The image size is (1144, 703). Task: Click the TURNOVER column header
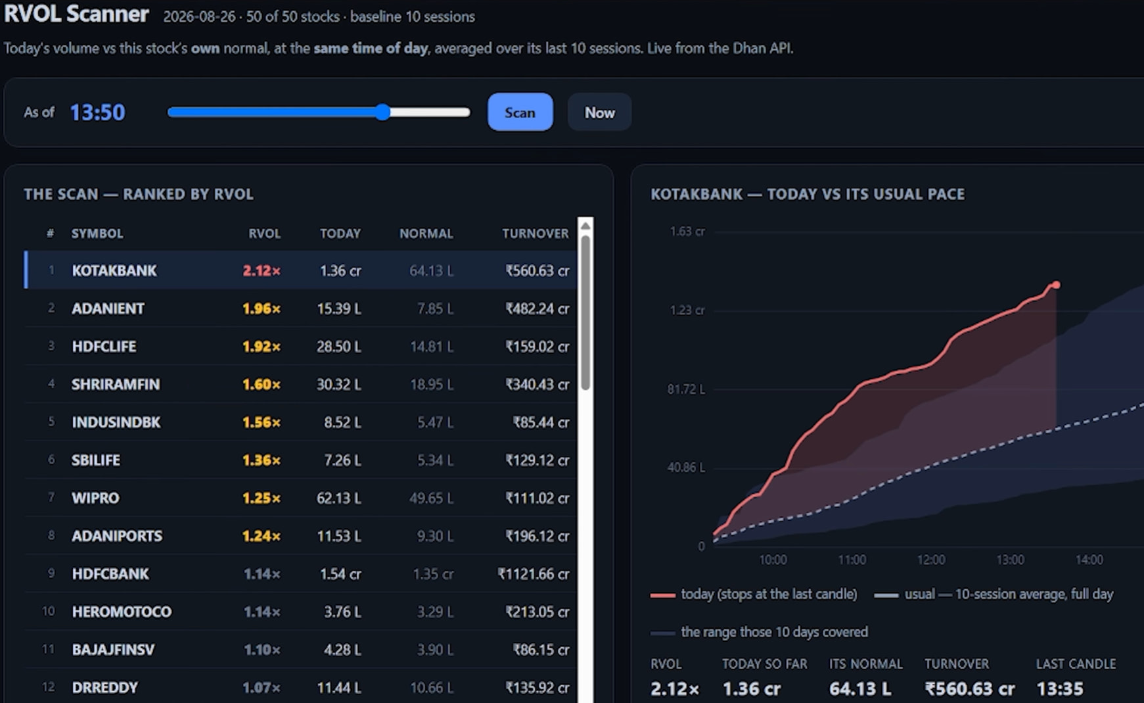[536, 233]
